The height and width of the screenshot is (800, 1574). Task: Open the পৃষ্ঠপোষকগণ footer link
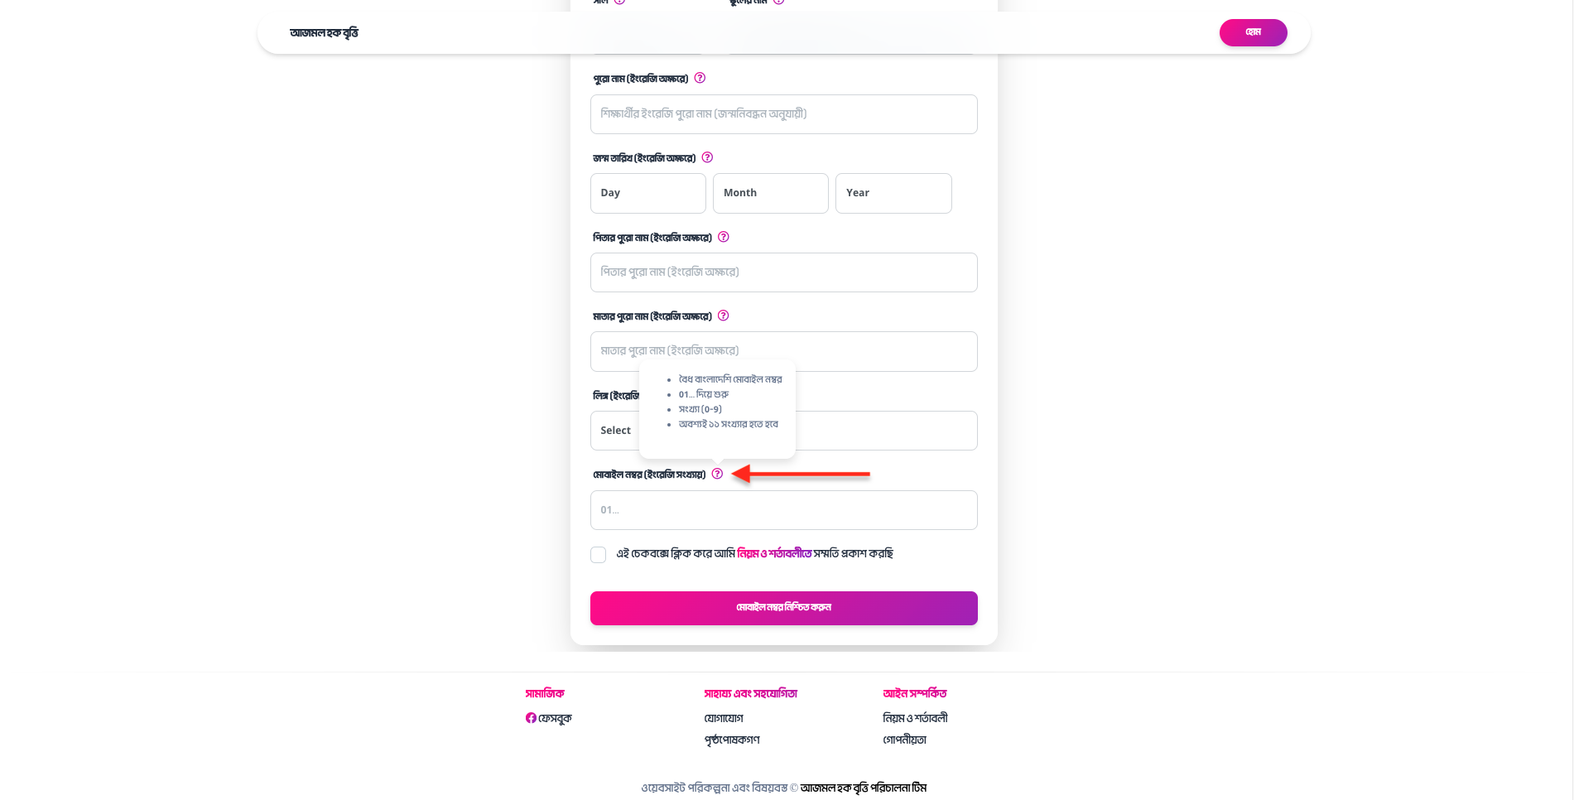[x=731, y=740]
